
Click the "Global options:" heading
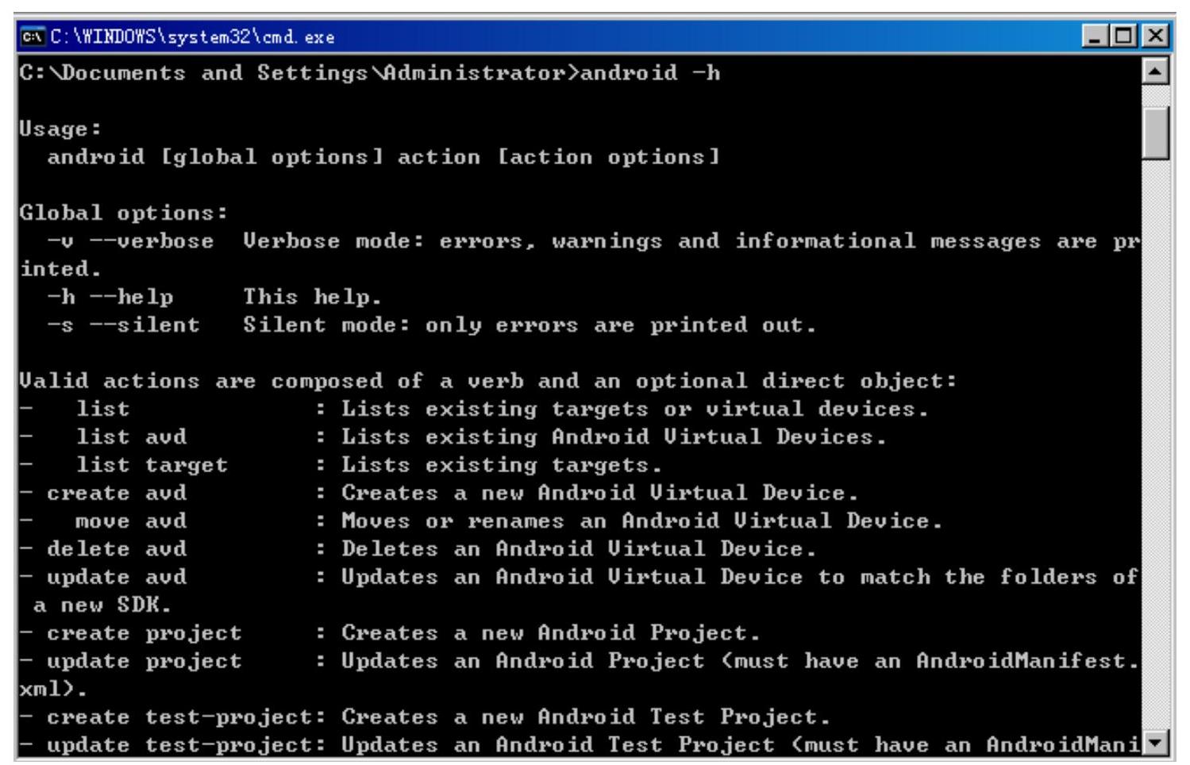coord(123,213)
